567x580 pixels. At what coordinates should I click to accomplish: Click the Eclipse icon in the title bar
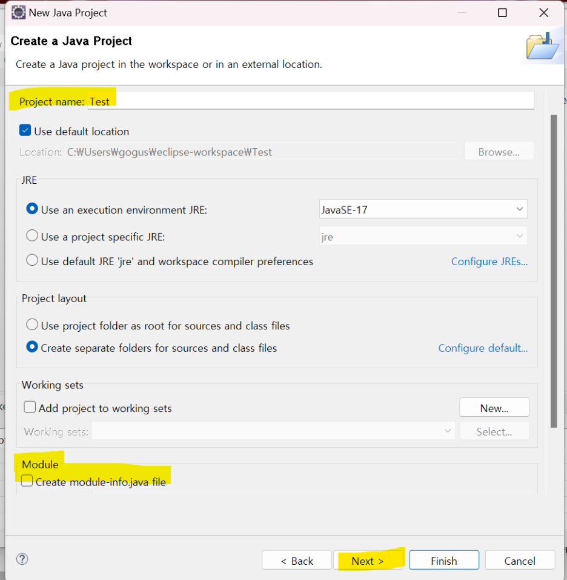pyautogui.click(x=18, y=13)
